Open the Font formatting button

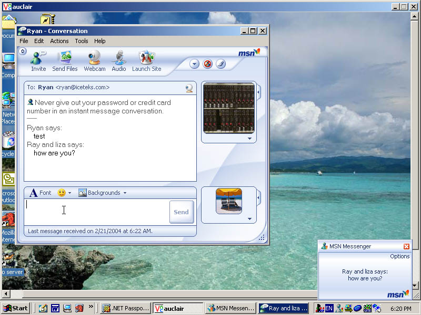coord(41,193)
